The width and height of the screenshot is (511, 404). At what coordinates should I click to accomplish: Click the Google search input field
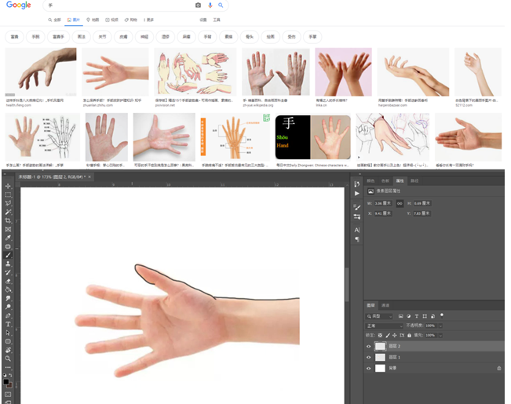[121, 5]
